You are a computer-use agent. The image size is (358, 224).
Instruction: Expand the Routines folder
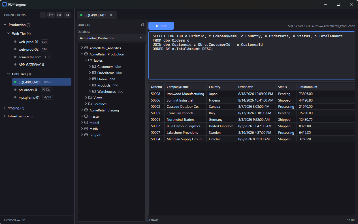(86, 104)
